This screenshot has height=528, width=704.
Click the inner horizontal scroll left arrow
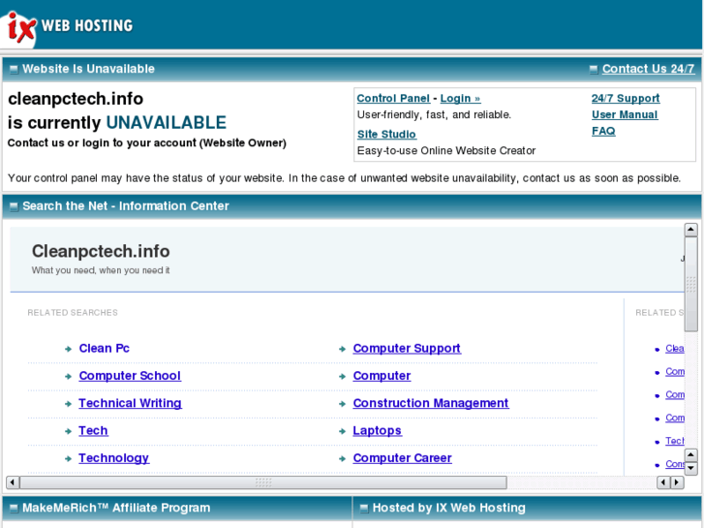663,482
